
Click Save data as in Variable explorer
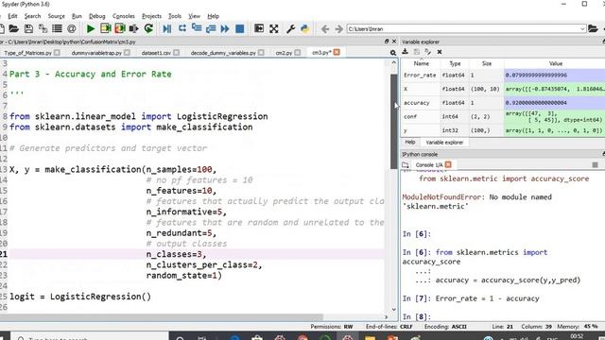click(428, 52)
